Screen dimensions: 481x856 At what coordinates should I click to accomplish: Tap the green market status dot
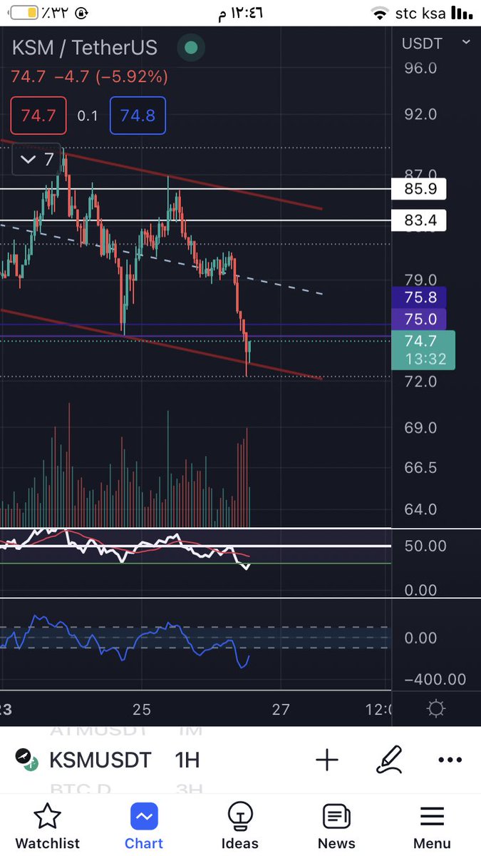point(190,49)
